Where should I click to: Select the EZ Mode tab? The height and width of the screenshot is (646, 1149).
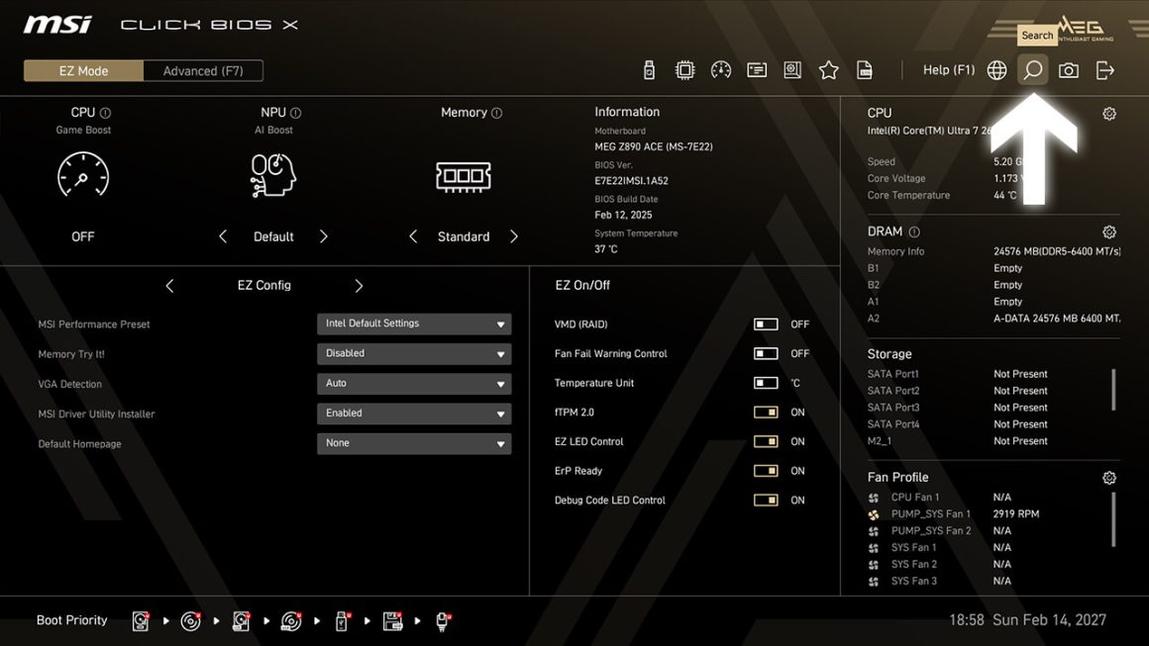(84, 71)
